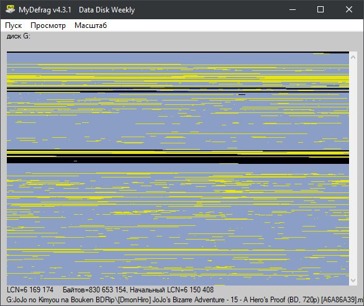Click the small white marker inside black band
Viewport: 364px width, 306px height.
[x=75, y=161]
